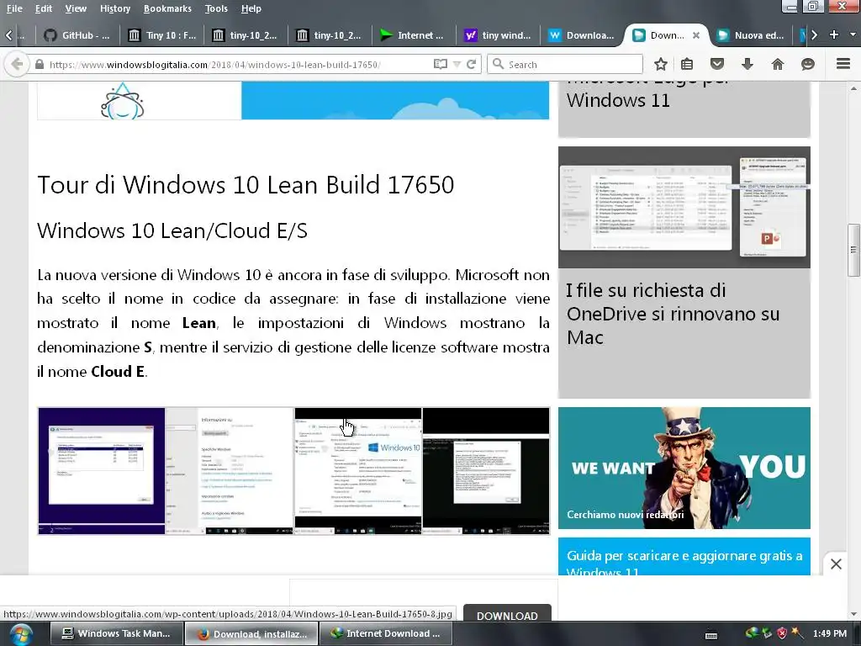Image resolution: width=861 pixels, height=646 pixels.
Task: Click the Windows Start orb
Action: click(x=20, y=634)
